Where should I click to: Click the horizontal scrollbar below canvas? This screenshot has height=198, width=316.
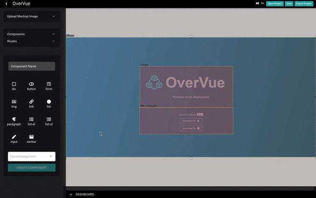189,188
